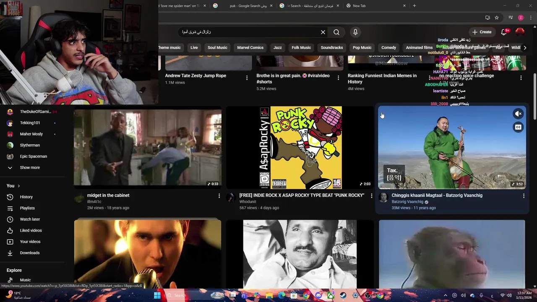This screenshot has width=537, height=302.
Task: Open Whodunit channel link
Action: [x=248, y=202]
